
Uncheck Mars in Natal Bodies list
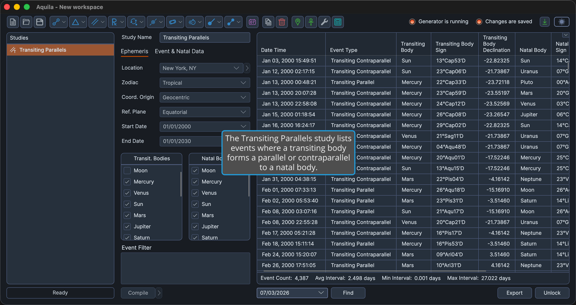[x=195, y=215]
